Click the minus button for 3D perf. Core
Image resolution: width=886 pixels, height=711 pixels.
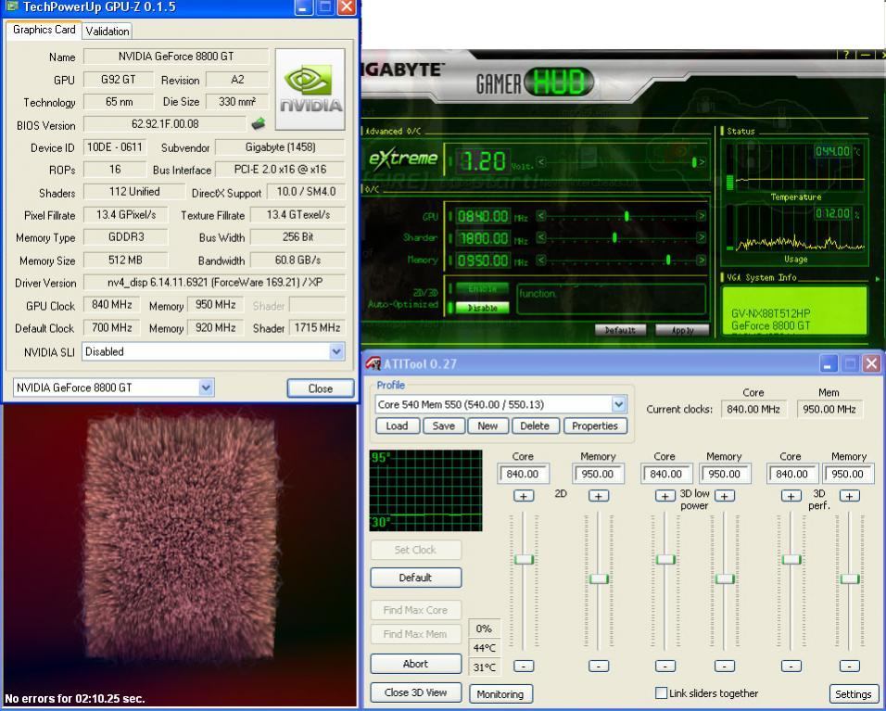[791, 667]
